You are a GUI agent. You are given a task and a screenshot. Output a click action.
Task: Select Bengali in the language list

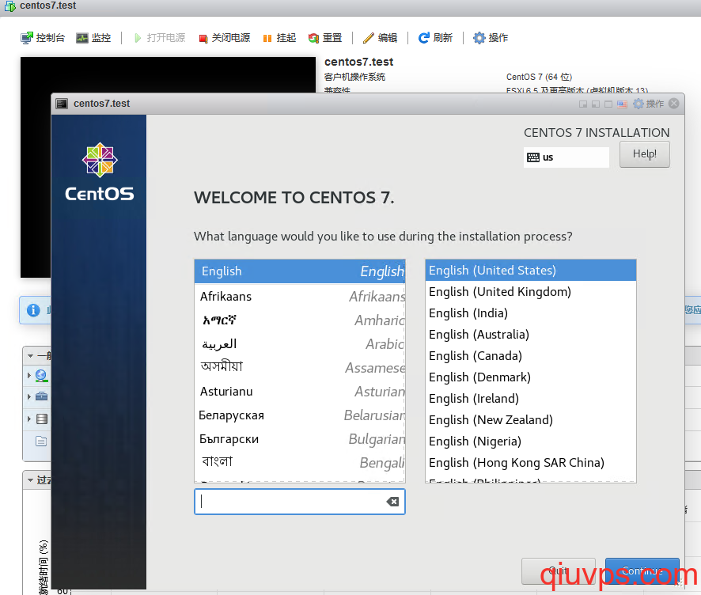tap(300, 462)
